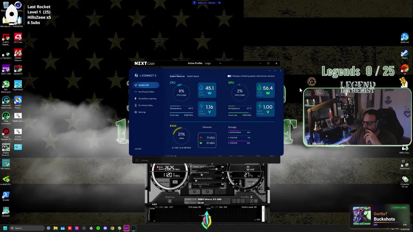Click the GPU Voltage 1.00 V tile

coord(265,109)
